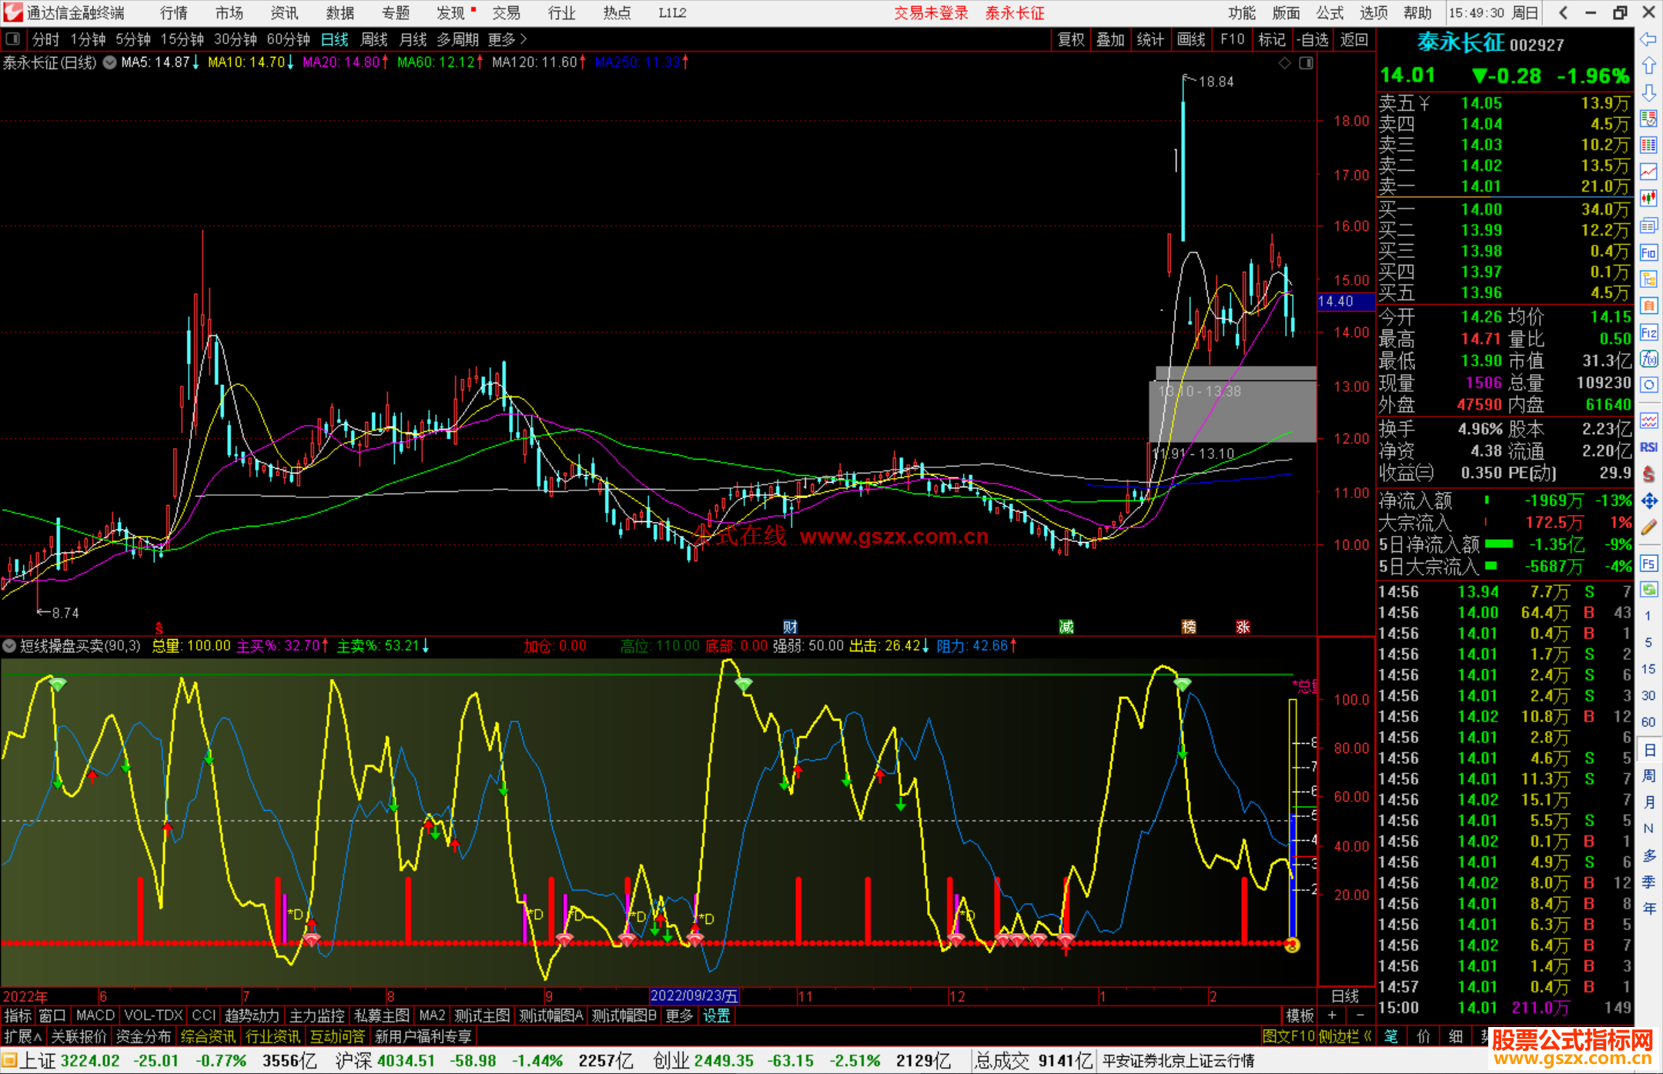Viewport: 1663px width, 1074px height.
Task: Click the F10 icon in right sidebar
Action: [1648, 253]
